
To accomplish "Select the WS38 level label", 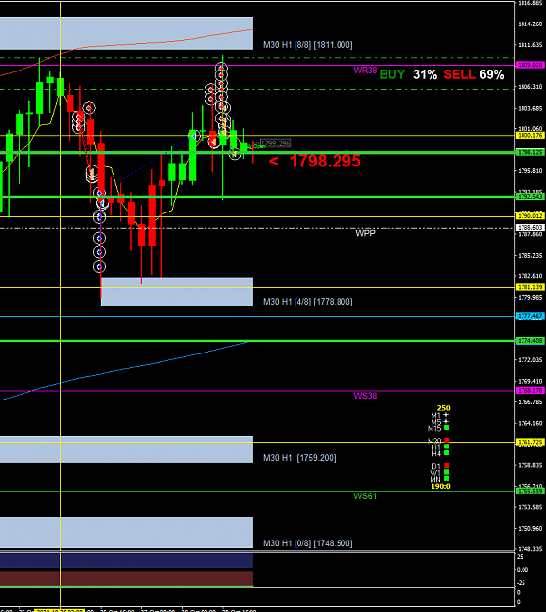I will point(365,396).
